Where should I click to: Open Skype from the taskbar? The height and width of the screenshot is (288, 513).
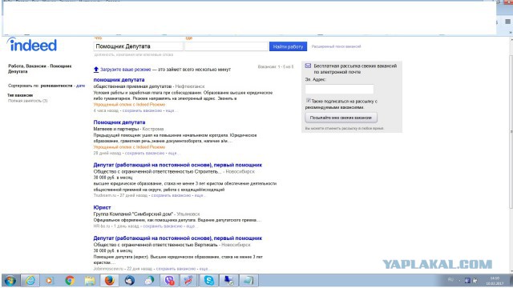coord(209,281)
